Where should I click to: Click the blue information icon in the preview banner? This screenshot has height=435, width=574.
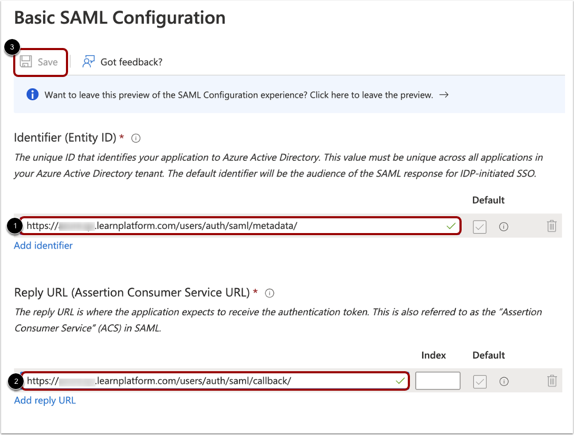point(32,94)
